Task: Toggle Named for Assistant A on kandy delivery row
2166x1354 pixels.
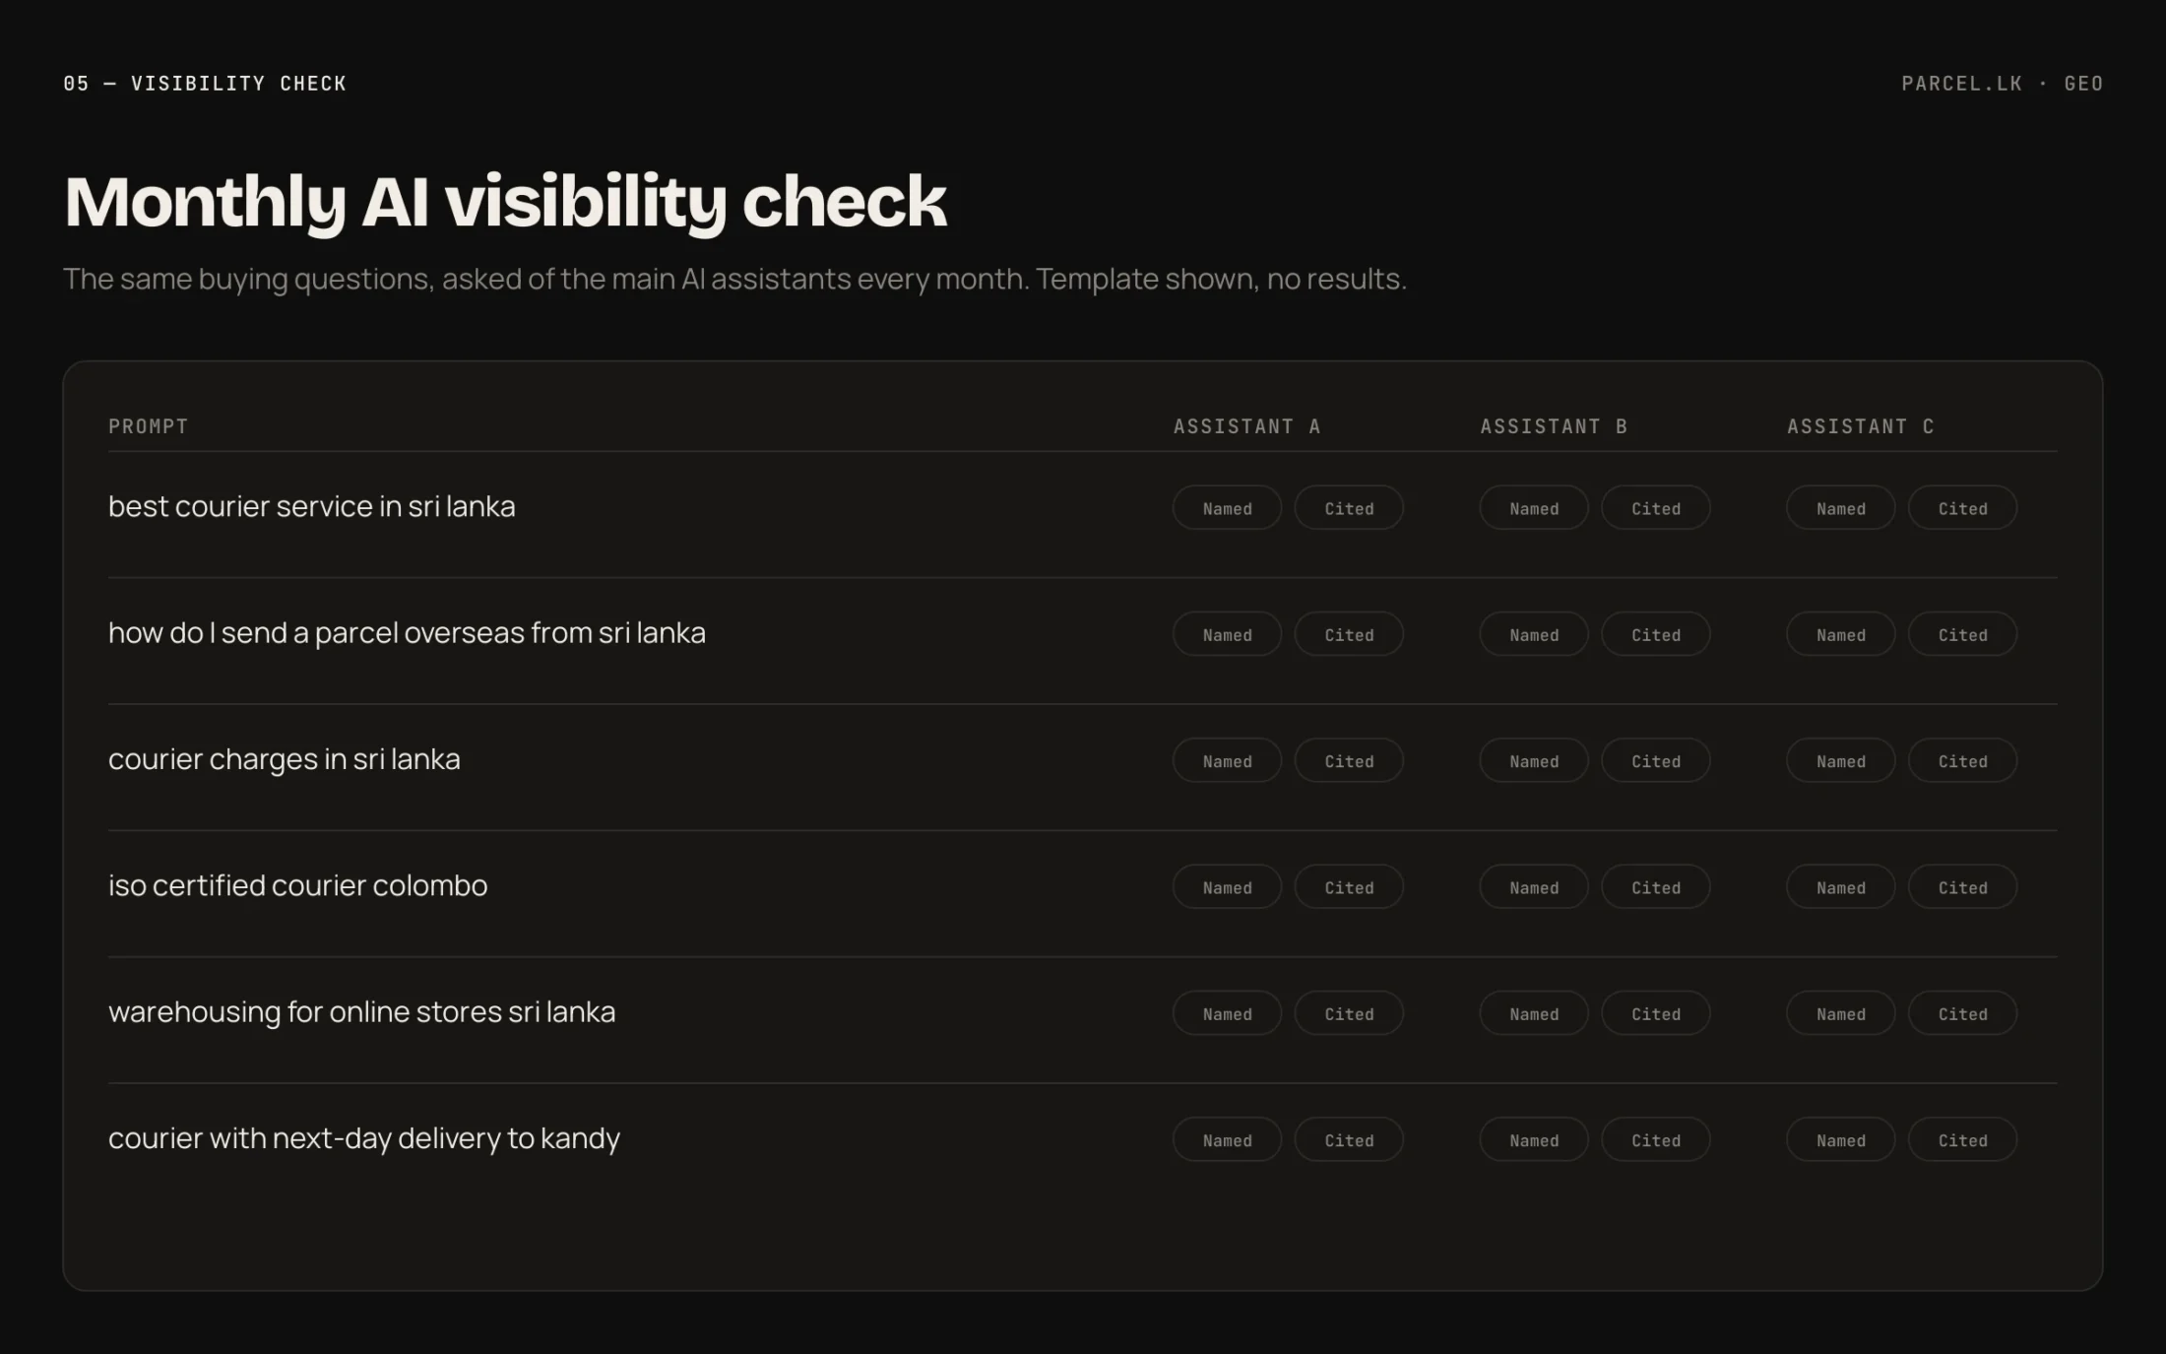Action: (1227, 1139)
